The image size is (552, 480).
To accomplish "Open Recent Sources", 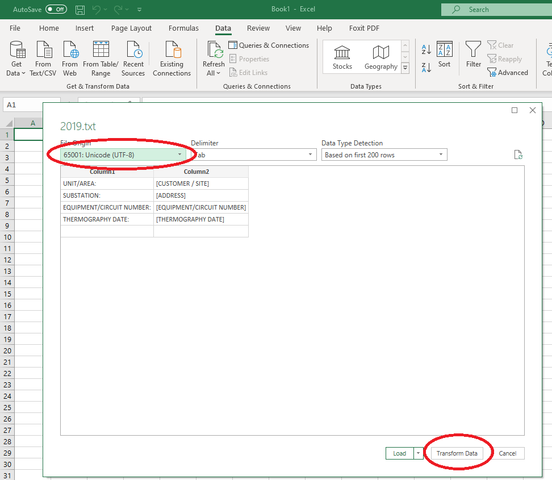I will pos(133,57).
